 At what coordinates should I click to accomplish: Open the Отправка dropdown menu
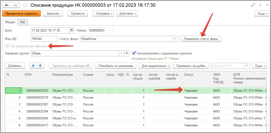(x=103, y=13)
